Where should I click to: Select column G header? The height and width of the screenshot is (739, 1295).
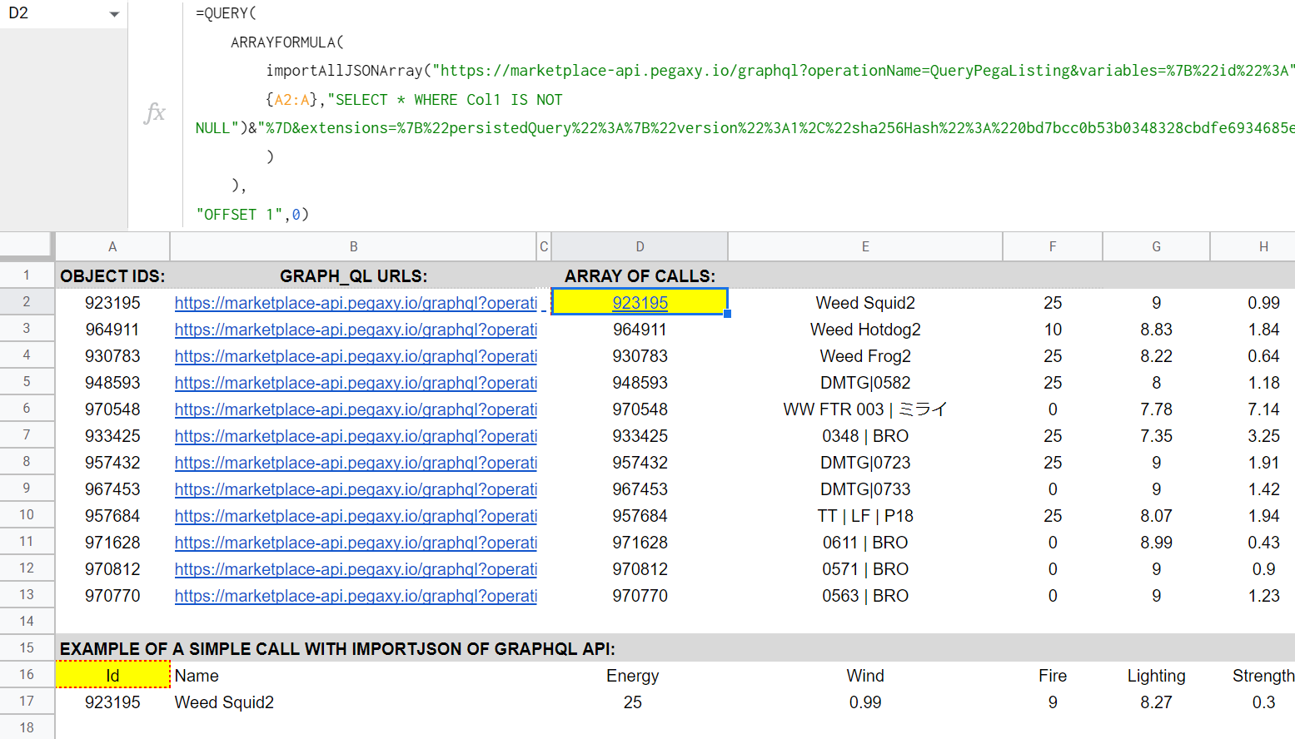(1156, 247)
